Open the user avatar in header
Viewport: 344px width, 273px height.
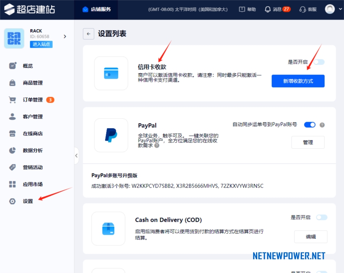[329, 9]
